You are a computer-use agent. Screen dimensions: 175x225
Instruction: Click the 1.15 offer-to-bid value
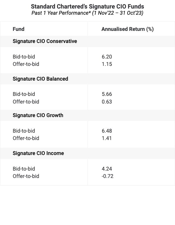(x=107, y=64)
